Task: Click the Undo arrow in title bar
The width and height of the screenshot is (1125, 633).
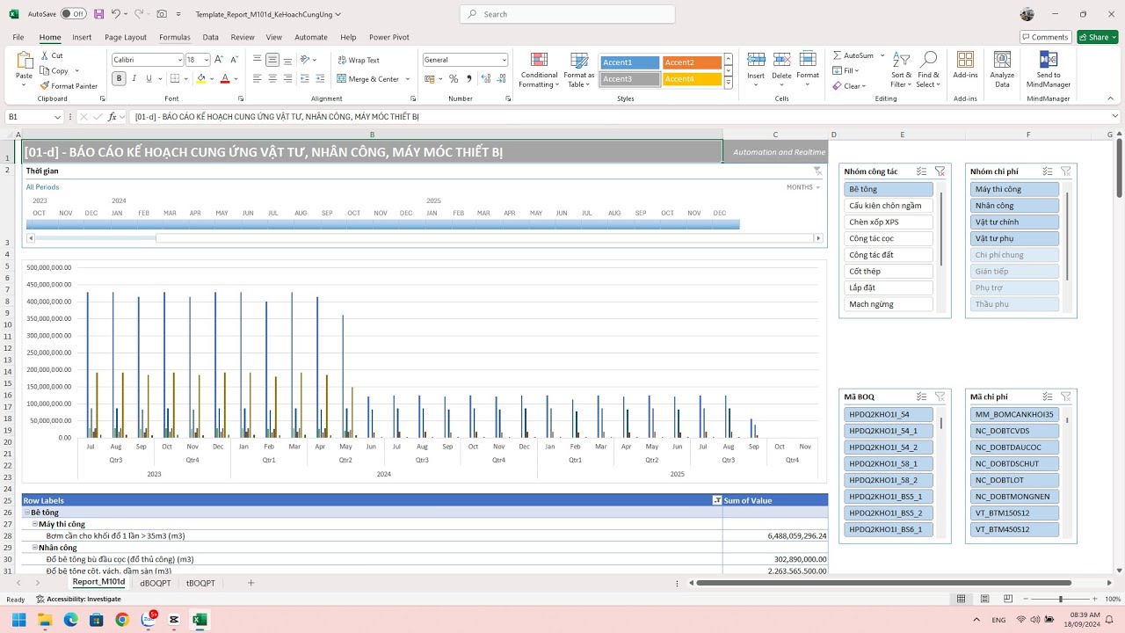Action: point(115,14)
